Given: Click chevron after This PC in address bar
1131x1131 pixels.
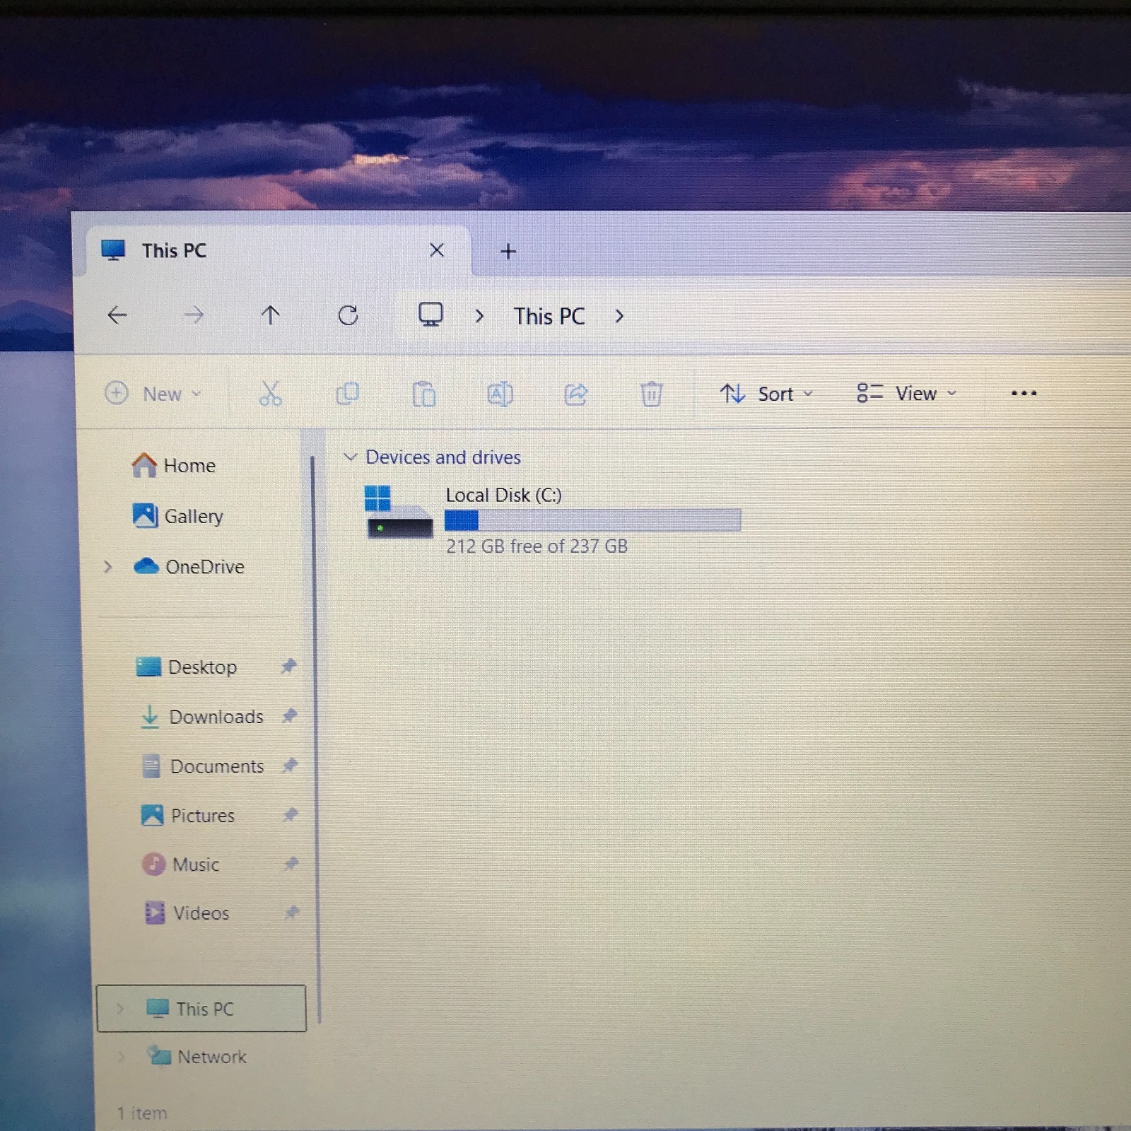Looking at the screenshot, I should [x=619, y=316].
